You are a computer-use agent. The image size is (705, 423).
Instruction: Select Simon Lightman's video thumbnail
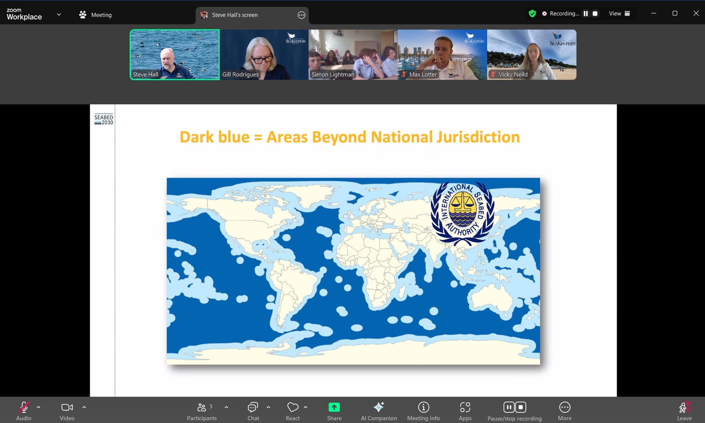pos(353,55)
